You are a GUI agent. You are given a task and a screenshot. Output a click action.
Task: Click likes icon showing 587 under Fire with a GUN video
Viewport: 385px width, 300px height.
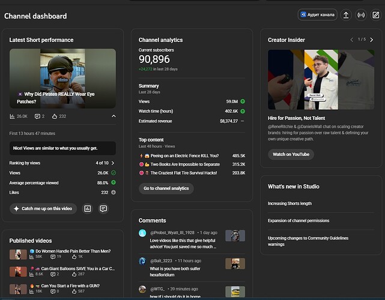coord(74,292)
